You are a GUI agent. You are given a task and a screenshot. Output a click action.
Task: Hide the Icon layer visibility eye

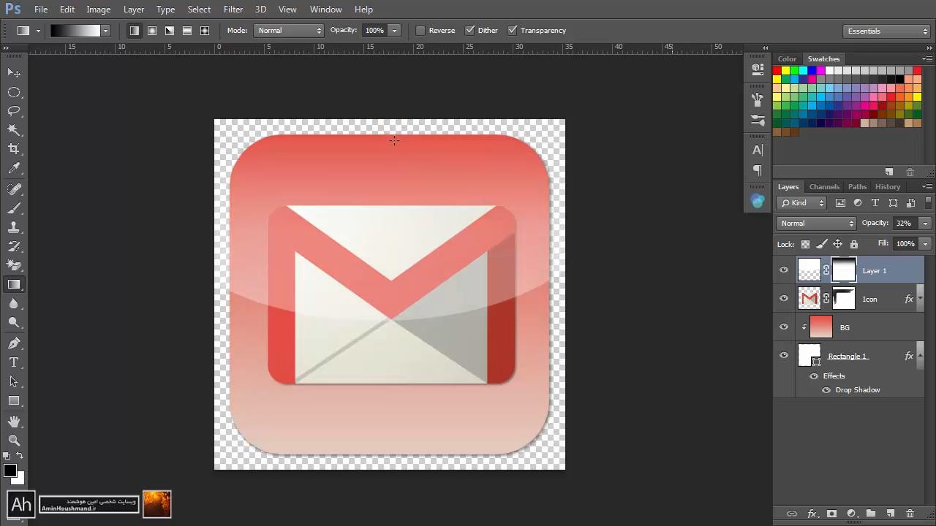pos(784,299)
